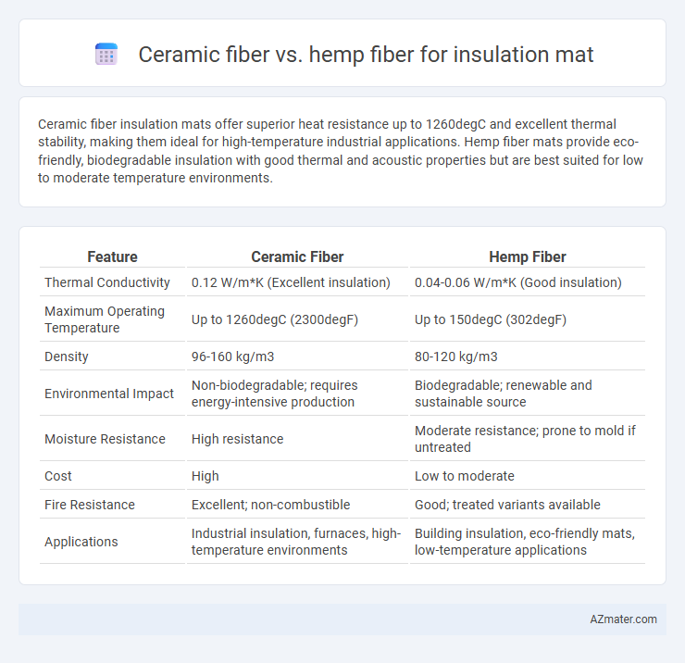Click the AZmater.com footer text

623,619
